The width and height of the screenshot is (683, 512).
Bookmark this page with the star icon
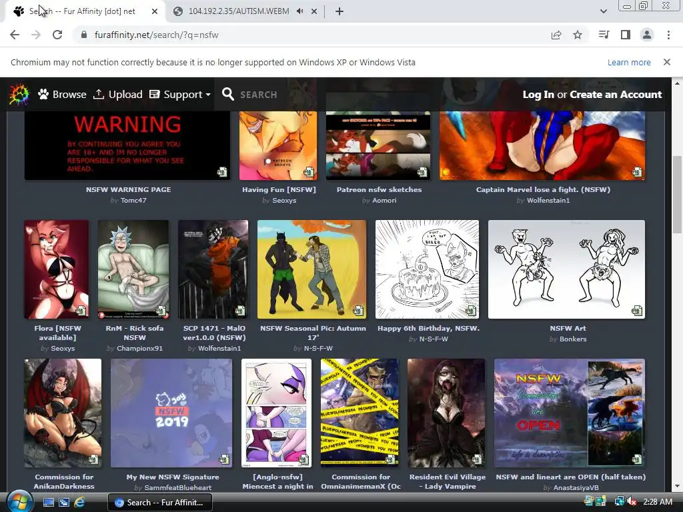point(578,35)
